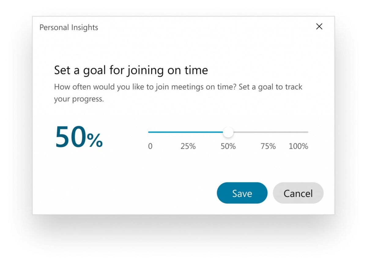Viewport: 367px width, 263px height.
Task: Click the 0 label under the slider
Action: point(150,146)
